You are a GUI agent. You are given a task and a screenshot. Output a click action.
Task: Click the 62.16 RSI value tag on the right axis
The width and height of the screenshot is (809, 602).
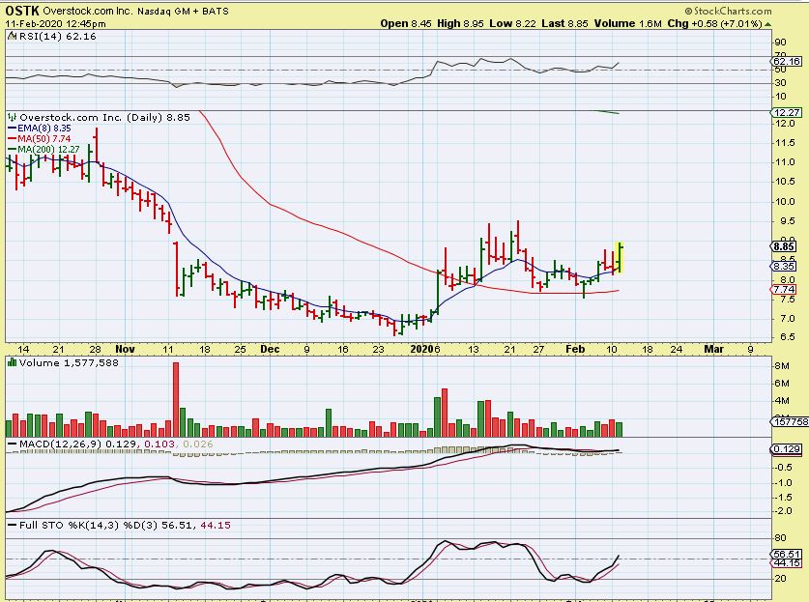[787, 62]
